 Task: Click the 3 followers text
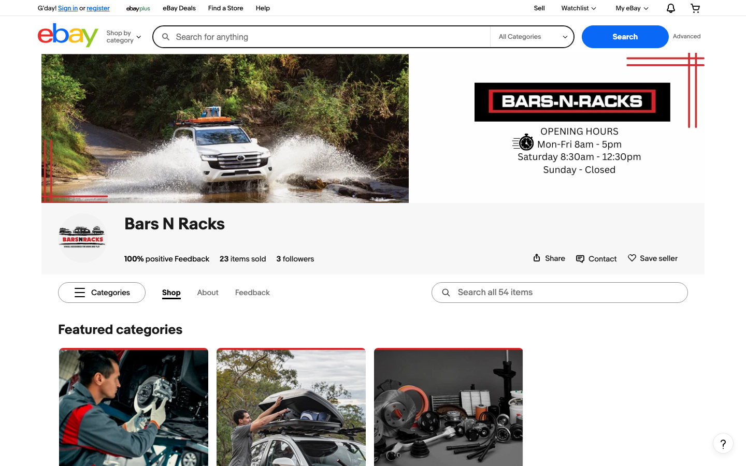point(295,259)
